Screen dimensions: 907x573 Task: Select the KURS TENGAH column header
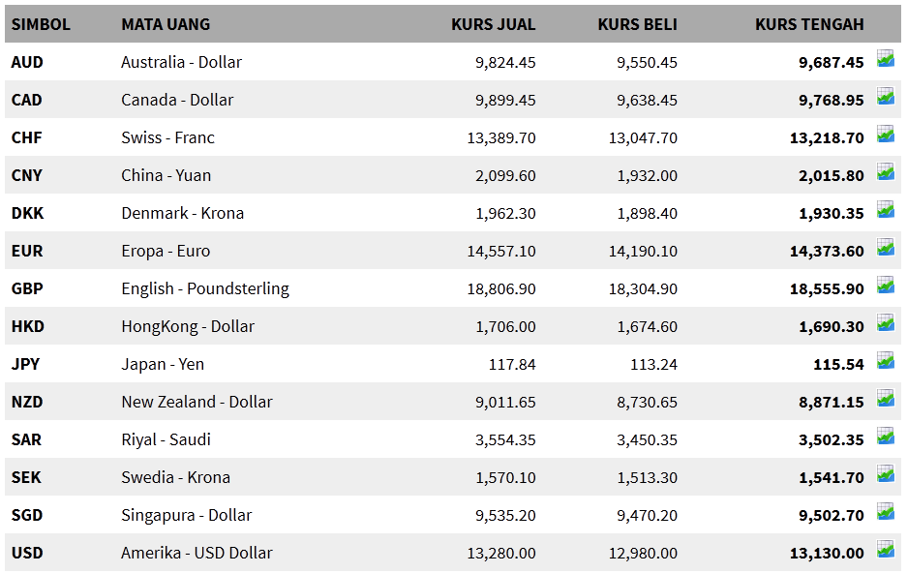[x=809, y=24]
